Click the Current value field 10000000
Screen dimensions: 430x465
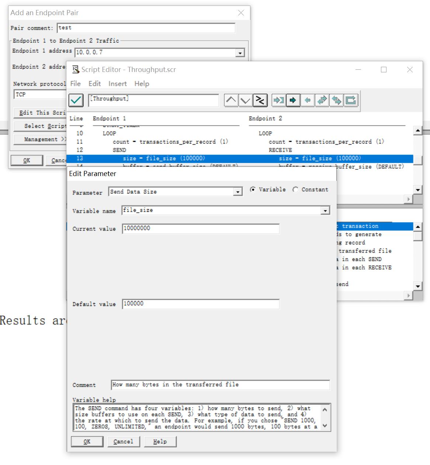click(201, 228)
